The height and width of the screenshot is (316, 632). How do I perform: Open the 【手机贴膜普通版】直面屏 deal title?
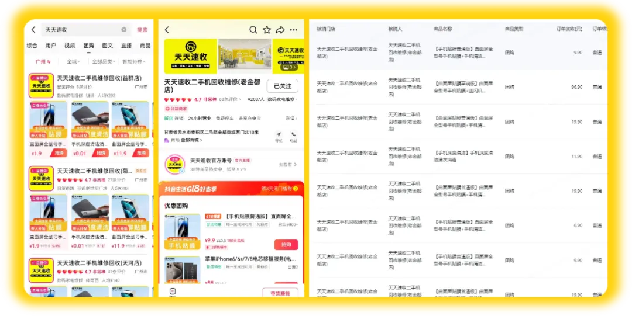pos(262,216)
